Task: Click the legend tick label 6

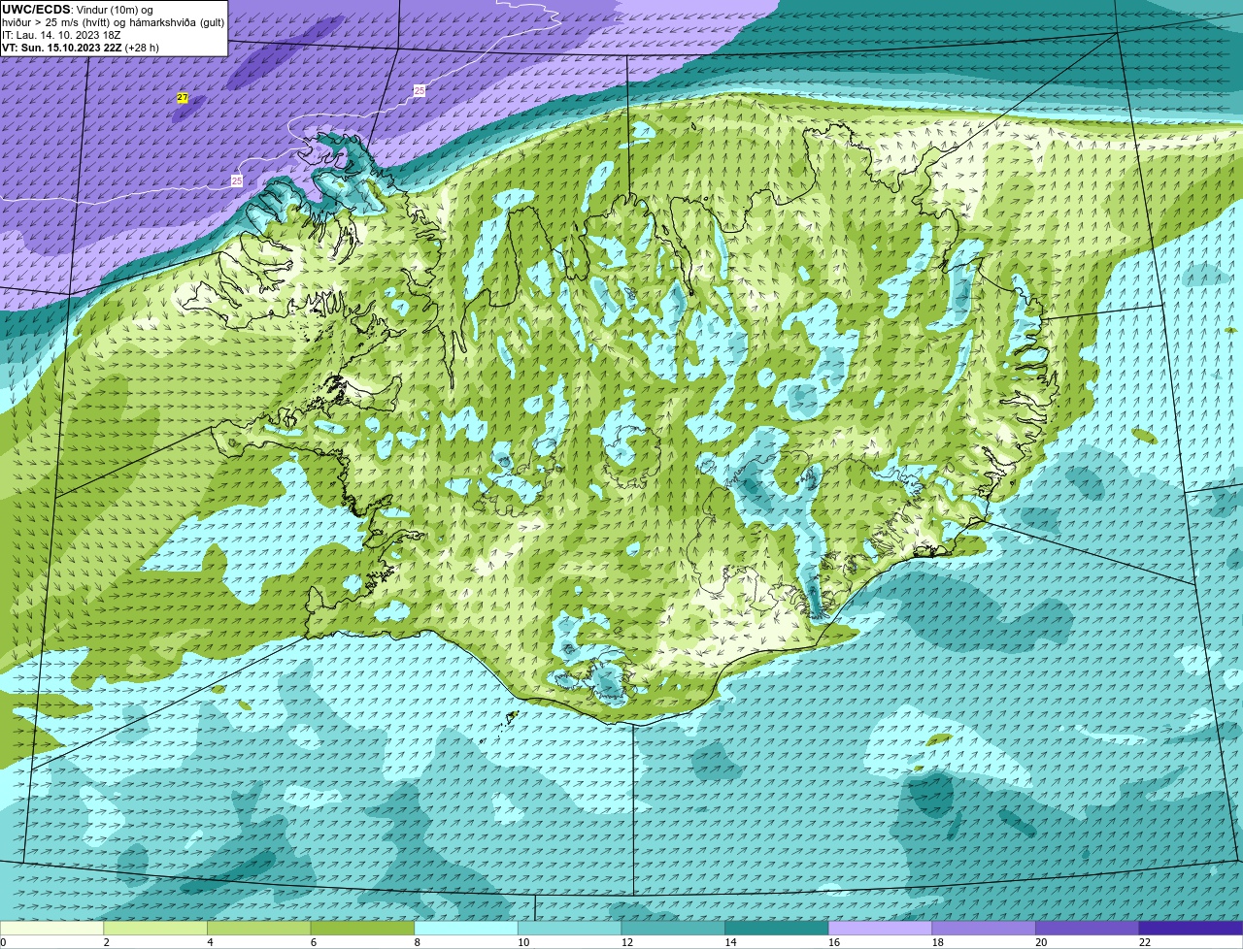Action: 315,942
